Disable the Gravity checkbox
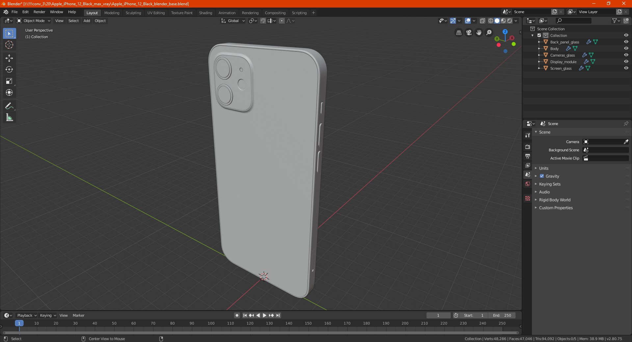The image size is (632, 342). (x=542, y=176)
